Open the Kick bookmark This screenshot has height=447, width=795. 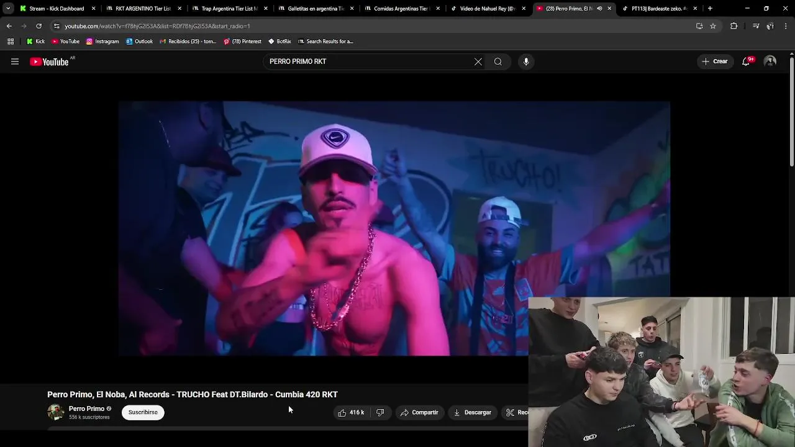(35, 42)
